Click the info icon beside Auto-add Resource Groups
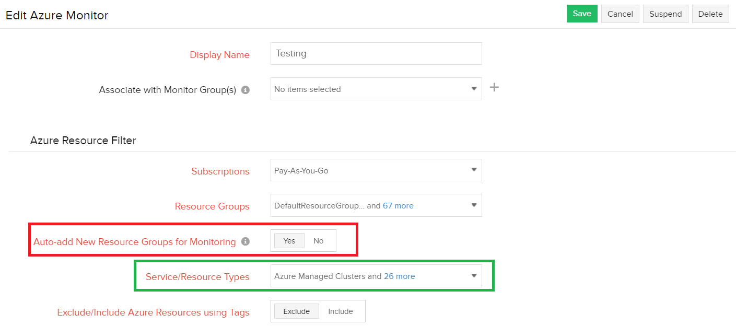 (x=246, y=241)
